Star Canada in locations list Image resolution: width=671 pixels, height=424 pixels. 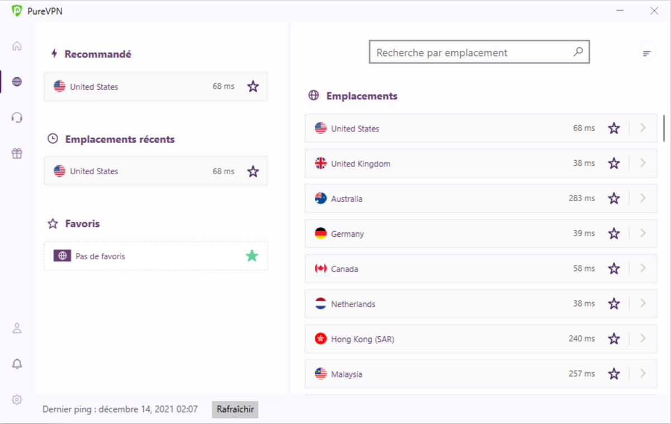[x=614, y=269]
